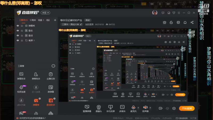Open the PK tool with GIFT badge
Viewport: 213px width, 120px height.
click(22, 113)
